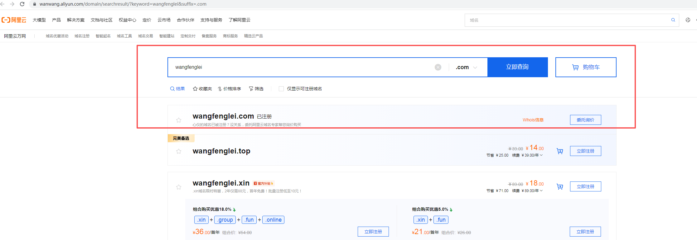Open the 收藏夹 favorites view

(x=202, y=89)
